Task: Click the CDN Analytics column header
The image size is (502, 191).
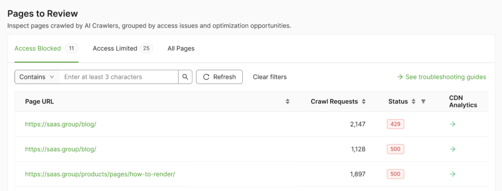Action: pos(463,102)
